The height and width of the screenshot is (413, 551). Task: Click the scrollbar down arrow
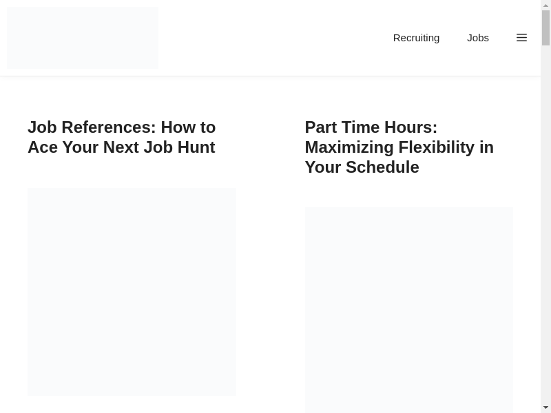545,407
